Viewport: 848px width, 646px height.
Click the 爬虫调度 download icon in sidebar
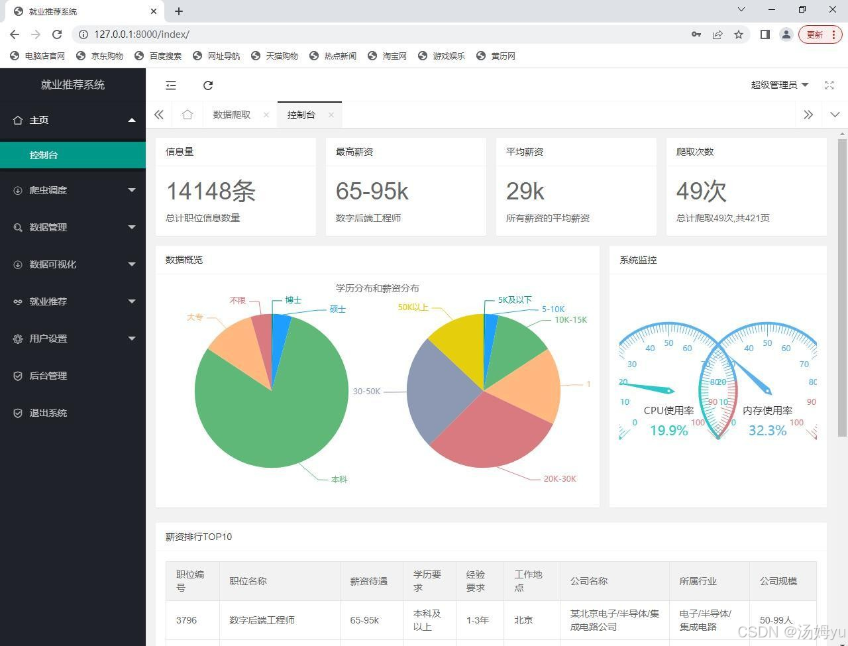click(17, 190)
